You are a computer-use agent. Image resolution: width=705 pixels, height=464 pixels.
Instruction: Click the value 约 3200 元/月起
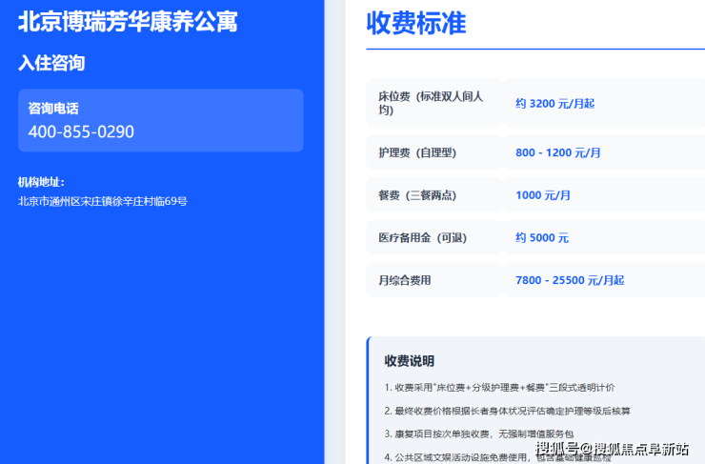pos(554,104)
